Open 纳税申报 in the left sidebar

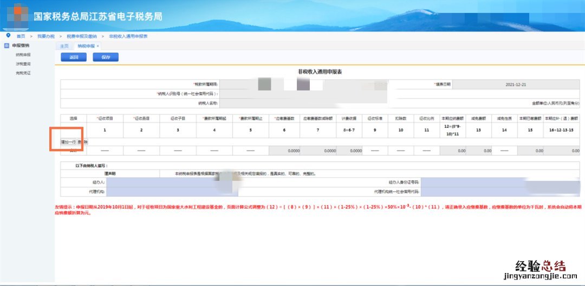pyautogui.click(x=23, y=55)
